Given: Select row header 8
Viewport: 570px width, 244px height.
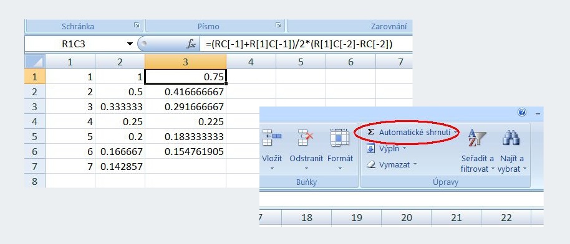Looking at the screenshot, I should (x=35, y=181).
